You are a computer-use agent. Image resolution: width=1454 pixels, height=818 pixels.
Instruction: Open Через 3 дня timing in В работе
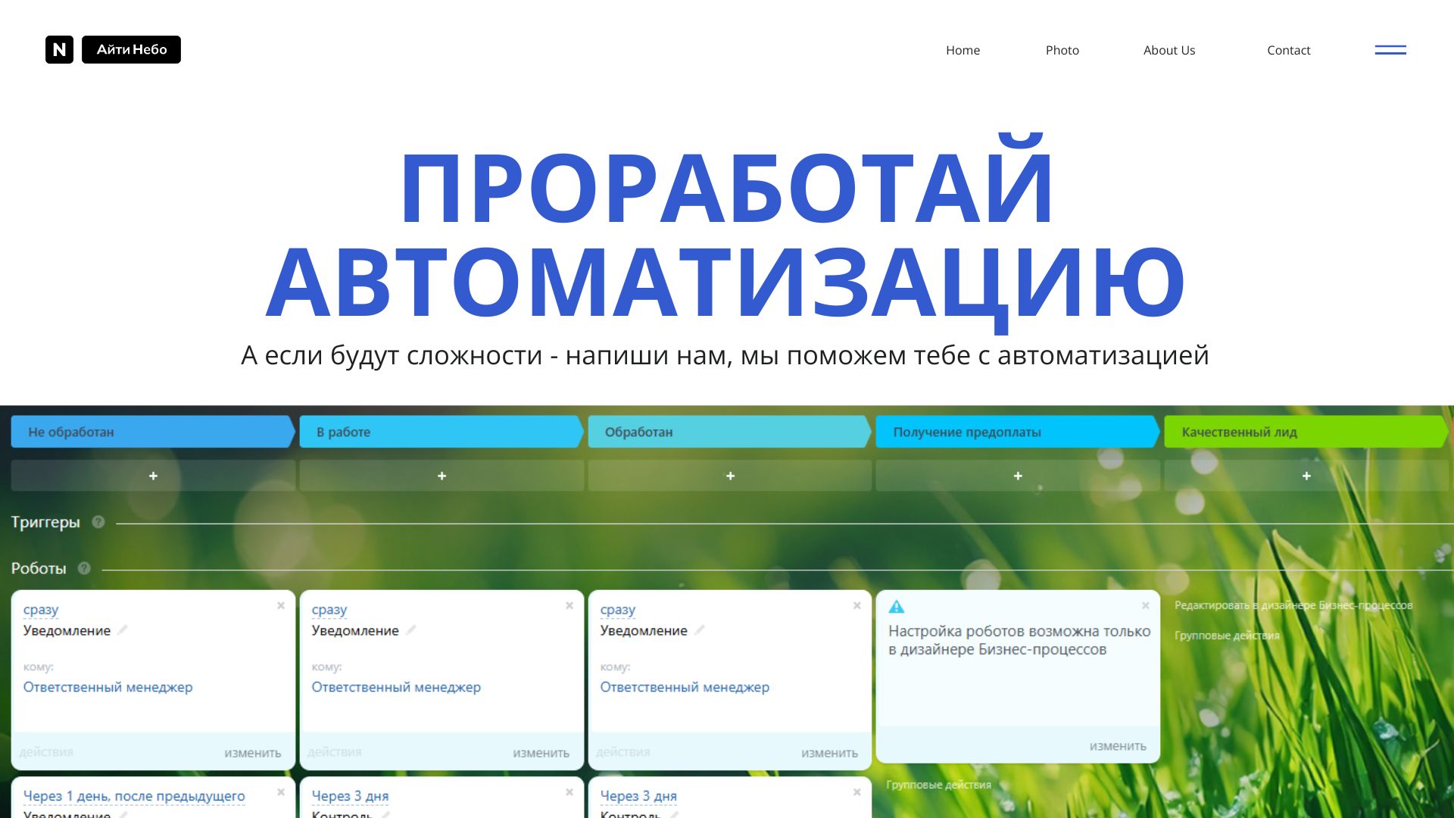(350, 796)
